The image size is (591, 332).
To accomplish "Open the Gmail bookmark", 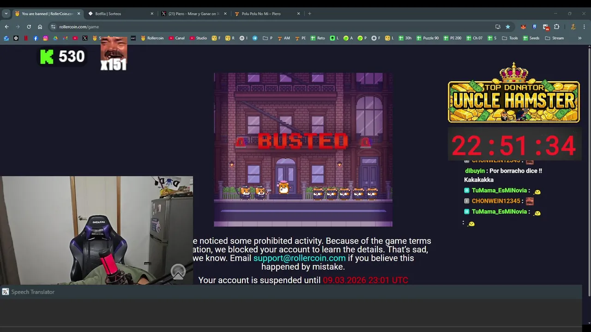I will click(65, 38).
